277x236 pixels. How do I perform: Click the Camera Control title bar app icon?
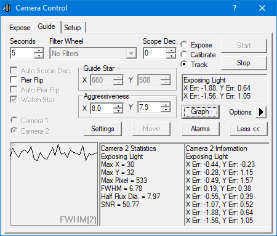pyautogui.click(x=7, y=8)
